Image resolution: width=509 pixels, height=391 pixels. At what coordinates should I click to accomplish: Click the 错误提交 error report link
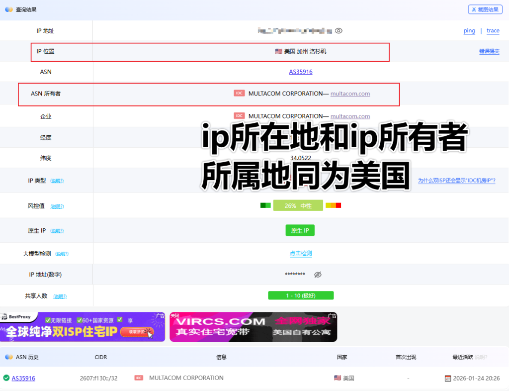(x=489, y=51)
